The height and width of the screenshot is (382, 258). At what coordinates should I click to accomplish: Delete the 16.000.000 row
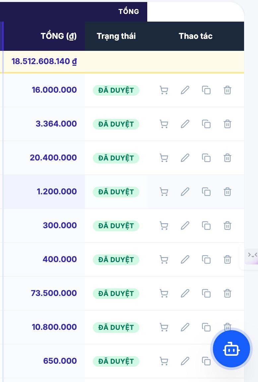[227, 90]
